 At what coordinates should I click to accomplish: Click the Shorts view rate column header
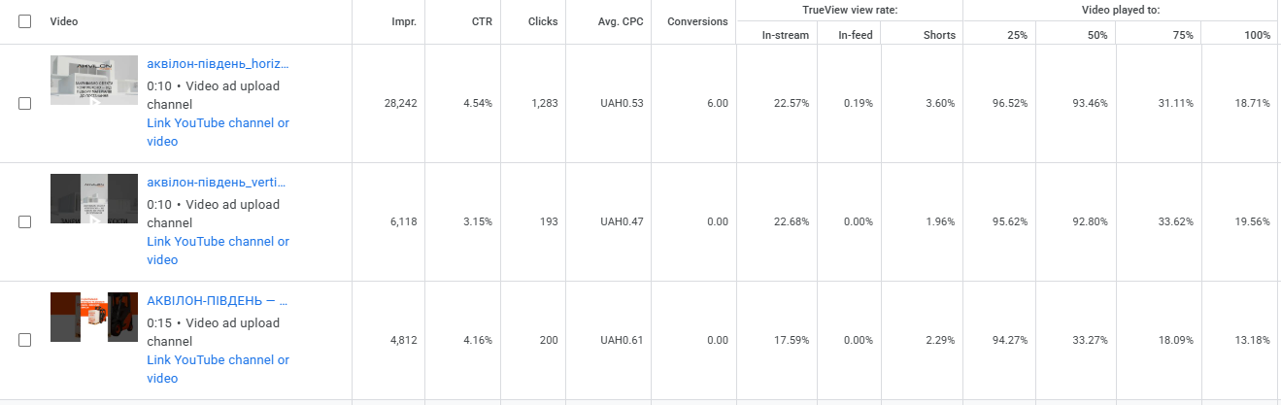(939, 35)
